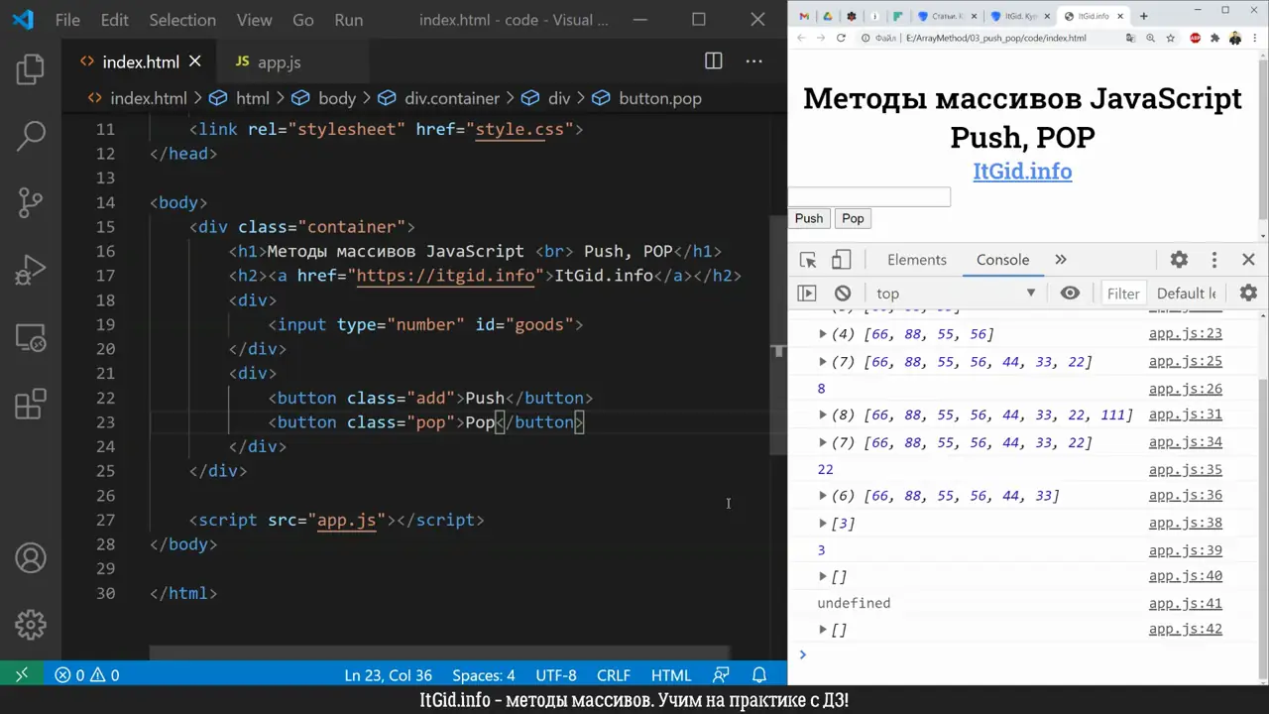Image resolution: width=1269 pixels, height=714 pixels.
Task: Clear the console output
Action: click(842, 293)
